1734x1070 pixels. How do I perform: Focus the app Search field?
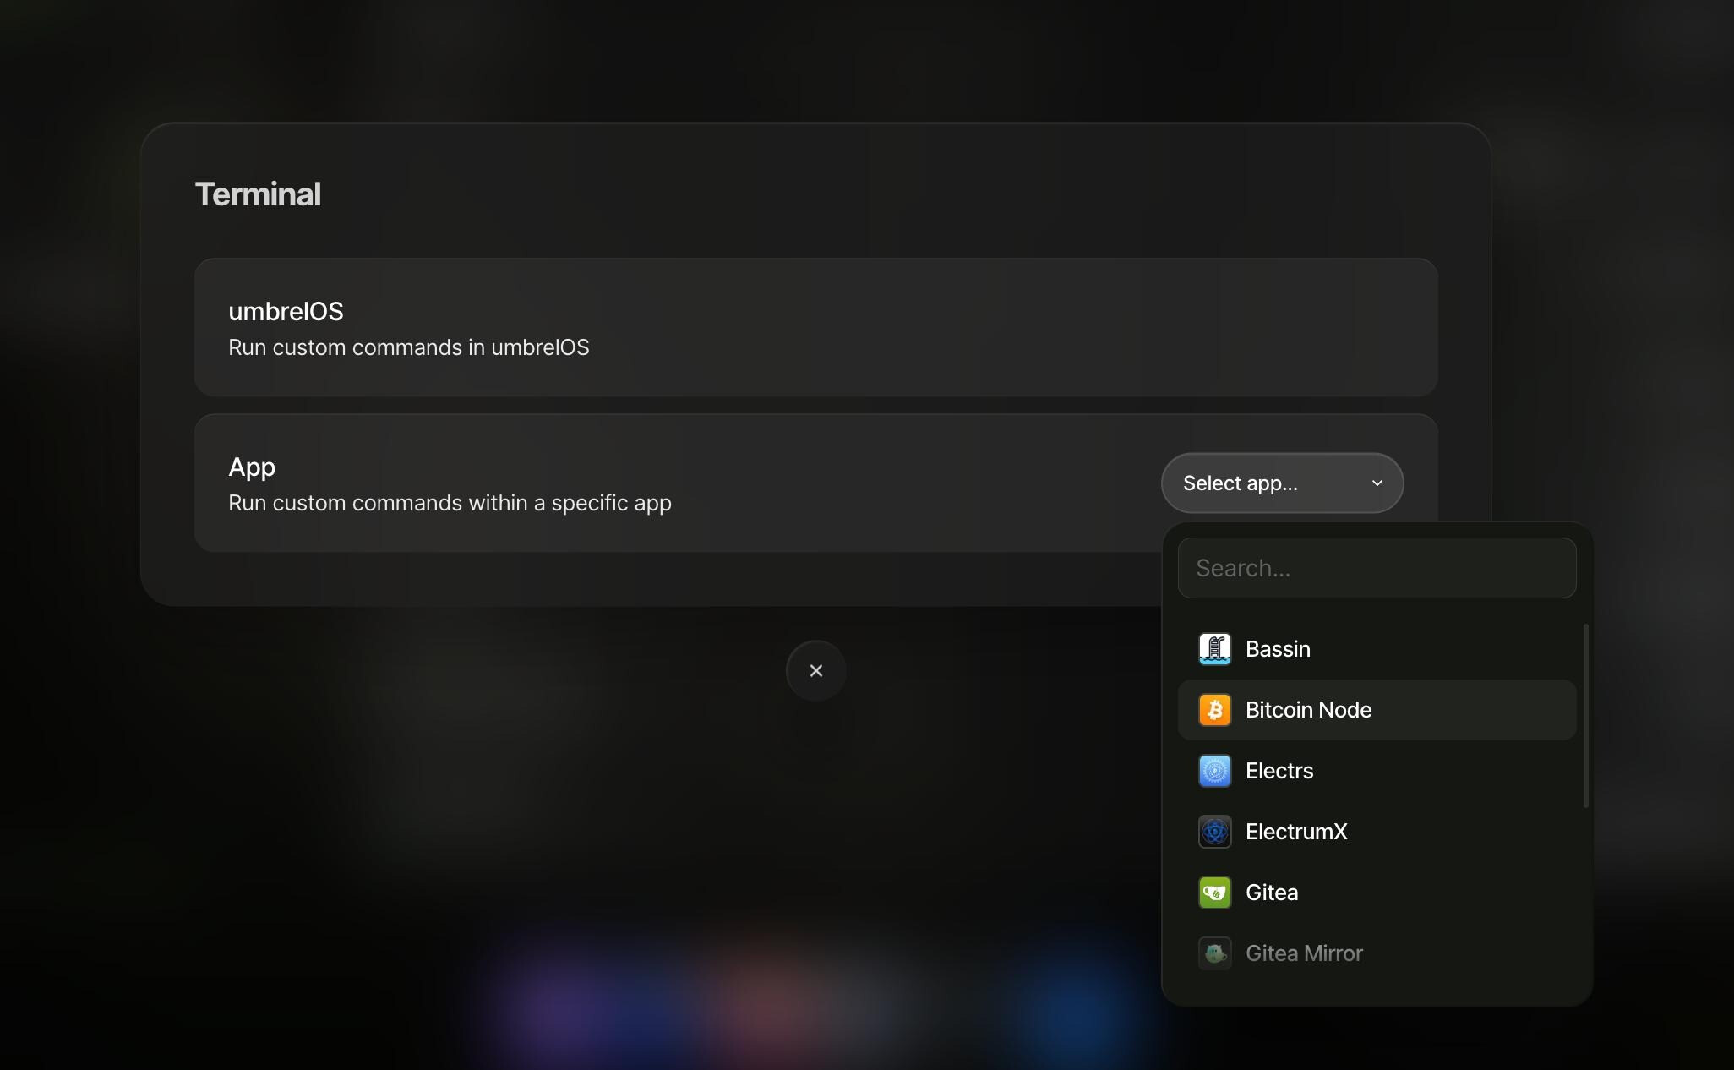click(1376, 568)
